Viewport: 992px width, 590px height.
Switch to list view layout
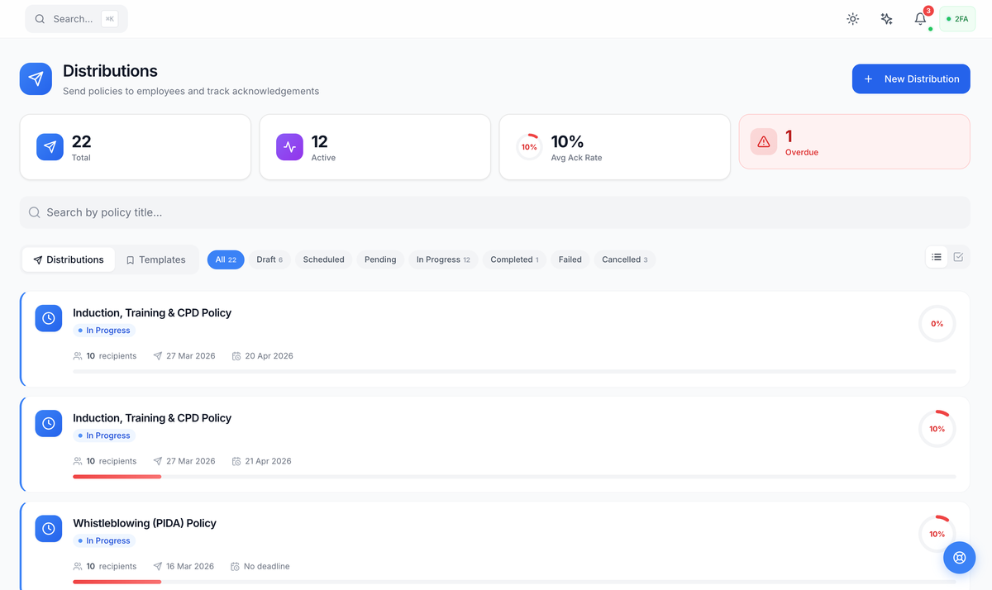(937, 257)
